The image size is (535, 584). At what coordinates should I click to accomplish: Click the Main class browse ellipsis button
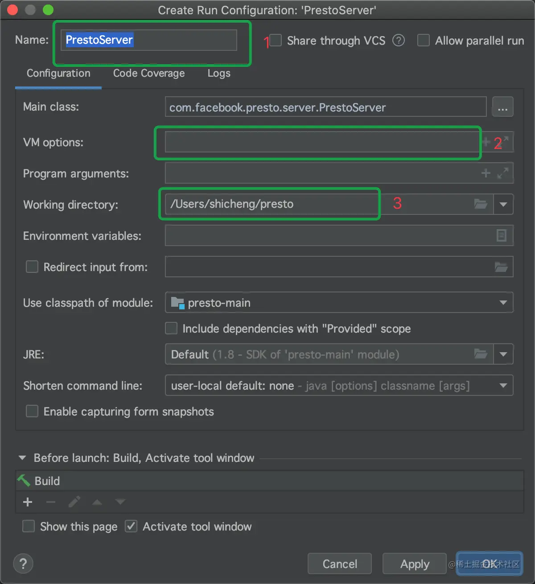click(x=502, y=107)
